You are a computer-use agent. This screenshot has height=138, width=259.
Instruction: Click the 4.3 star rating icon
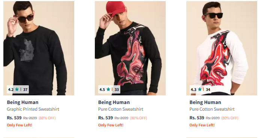[x=199, y=89]
